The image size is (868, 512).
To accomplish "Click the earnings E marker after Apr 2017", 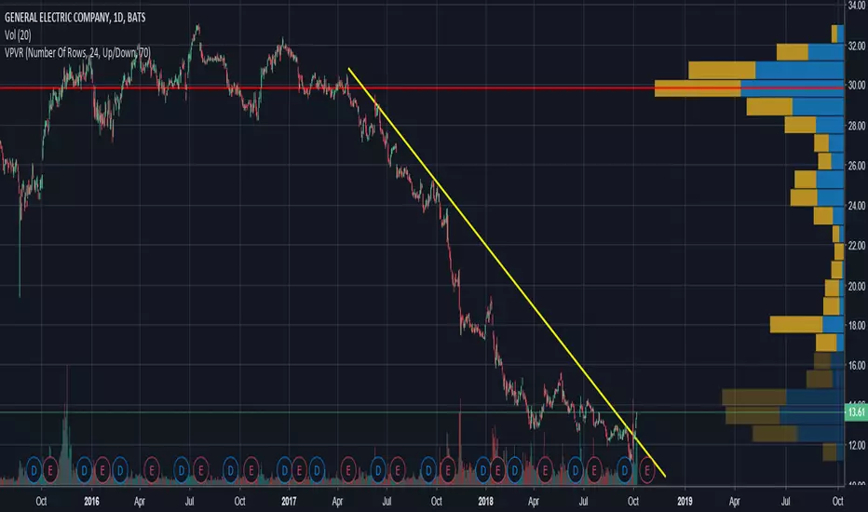I will tap(348, 471).
